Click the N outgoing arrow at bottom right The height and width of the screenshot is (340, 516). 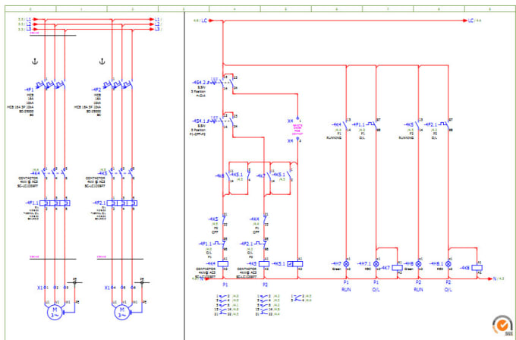point(489,279)
